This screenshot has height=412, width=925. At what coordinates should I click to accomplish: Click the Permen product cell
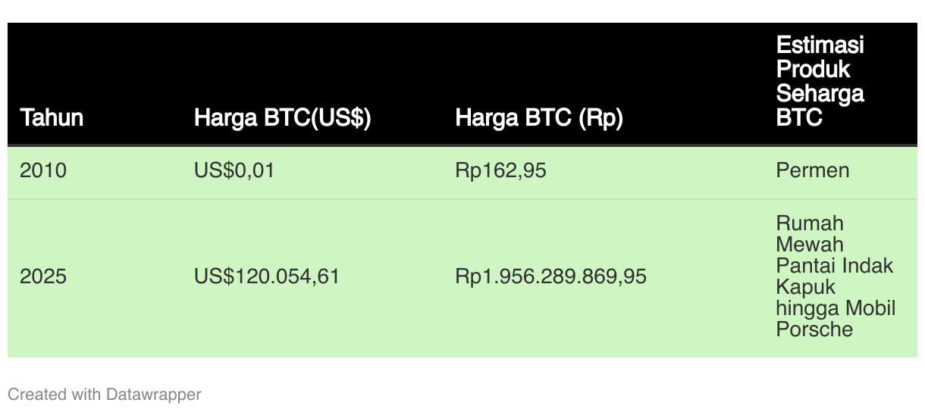pos(813,170)
